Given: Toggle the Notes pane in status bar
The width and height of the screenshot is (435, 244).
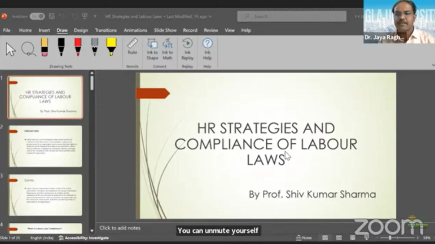Looking at the screenshot, I should pos(304,238).
